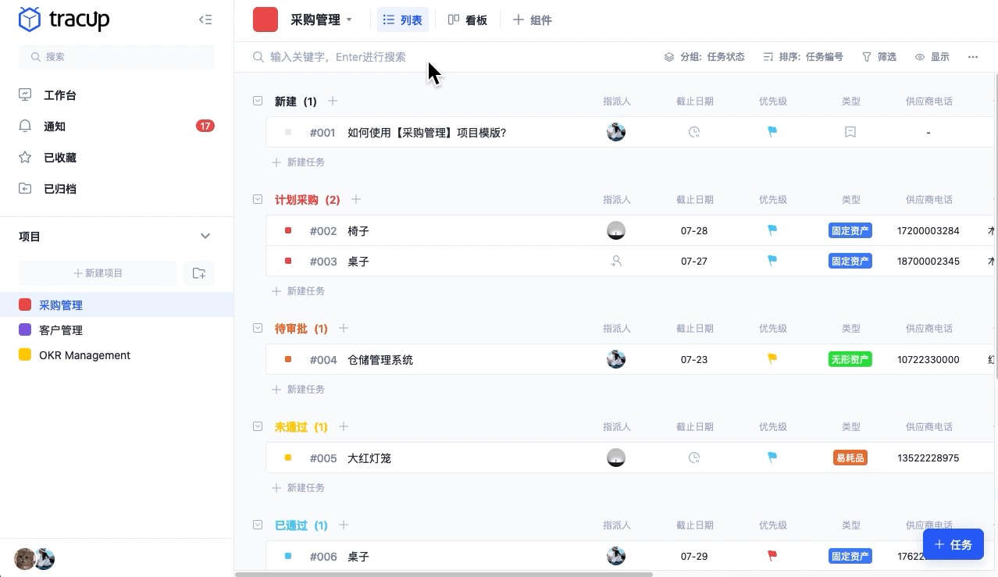Click the folder icon beside 新建项目

pos(199,273)
